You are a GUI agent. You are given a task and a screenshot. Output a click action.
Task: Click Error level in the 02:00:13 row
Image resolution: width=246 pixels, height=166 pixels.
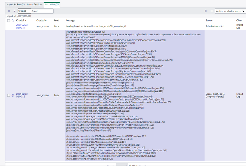(56, 95)
